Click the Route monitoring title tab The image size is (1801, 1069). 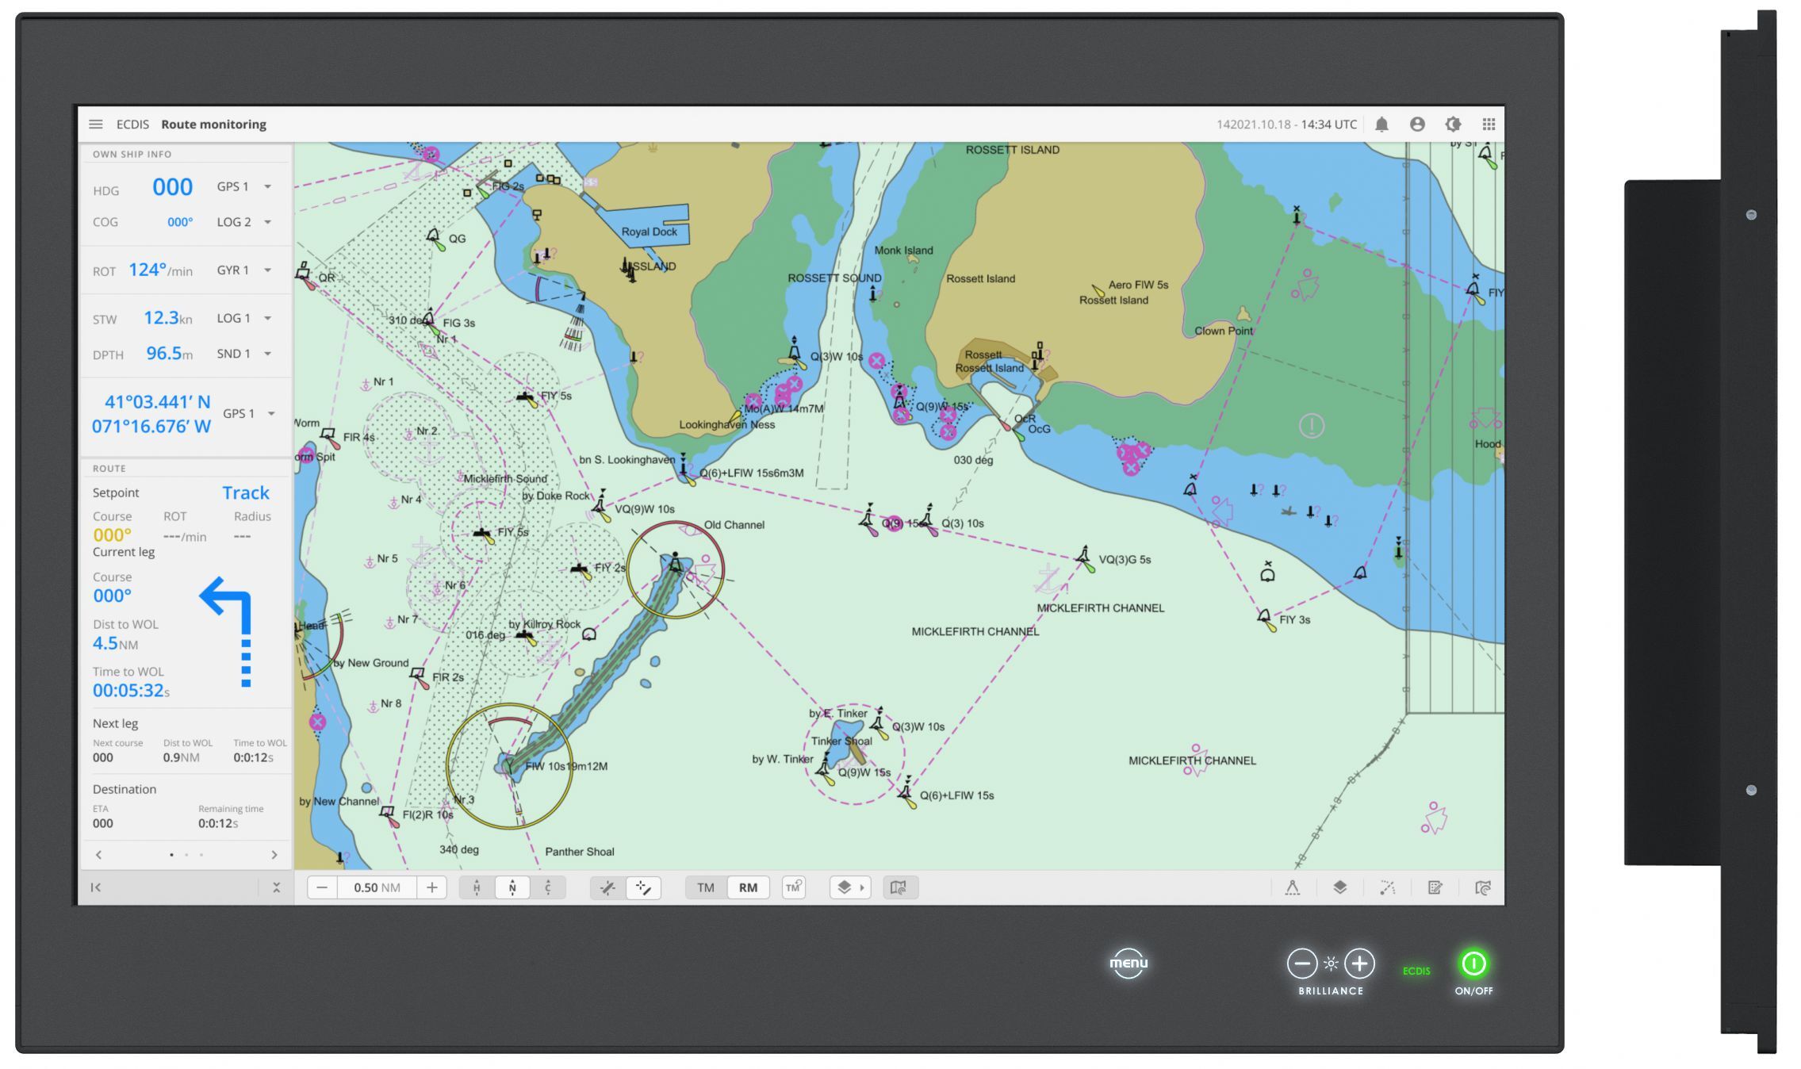coord(213,125)
